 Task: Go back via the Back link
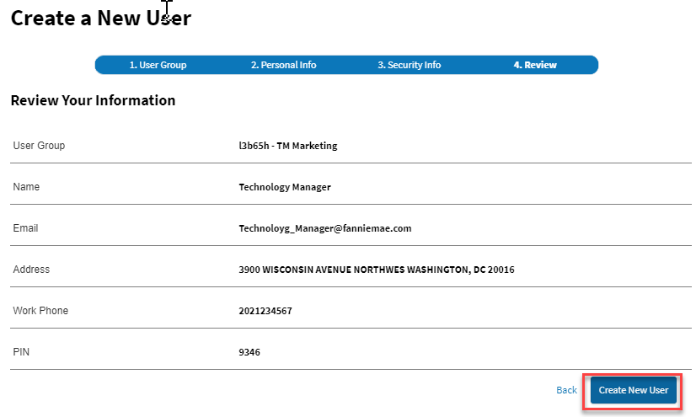pos(566,390)
